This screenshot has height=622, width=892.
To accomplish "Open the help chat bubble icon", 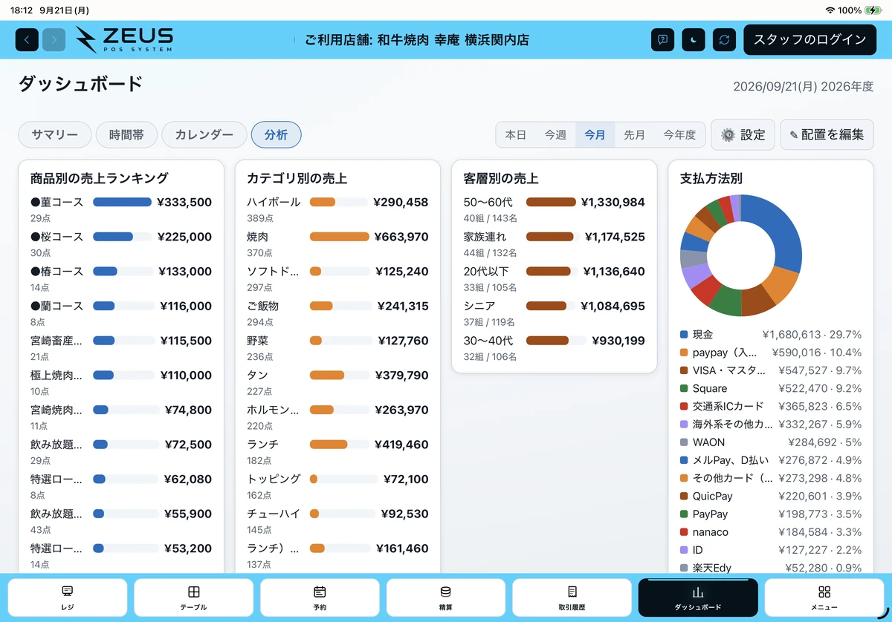I will [x=662, y=39].
